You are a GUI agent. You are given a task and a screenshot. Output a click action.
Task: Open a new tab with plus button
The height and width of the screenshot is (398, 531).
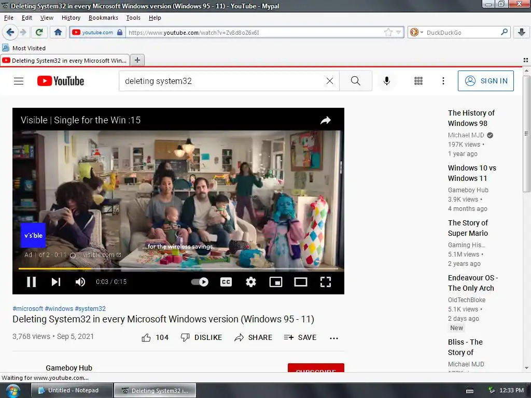[x=137, y=60]
